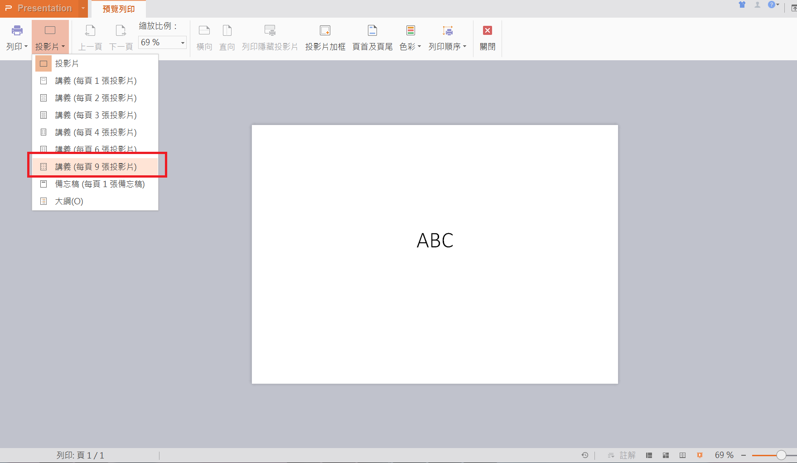Open the 69 % zoom ratio combo box
797x463 pixels.
click(x=162, y=42)
